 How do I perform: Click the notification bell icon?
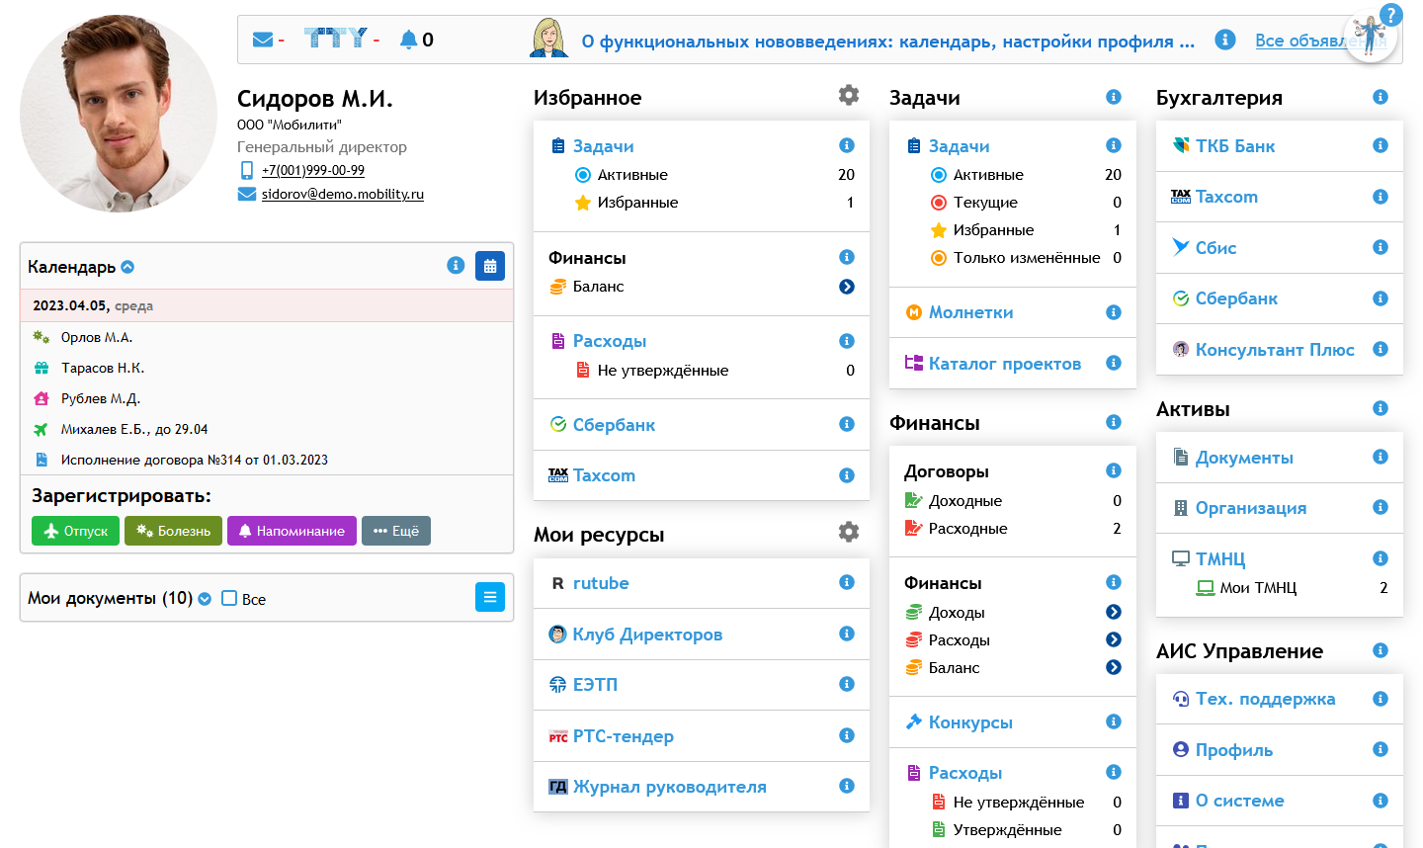[x=408, y=40]
